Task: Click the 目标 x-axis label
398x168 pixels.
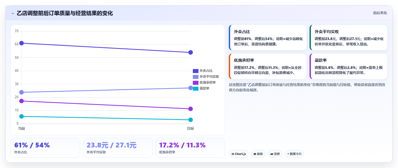Action: pos(191,128)
